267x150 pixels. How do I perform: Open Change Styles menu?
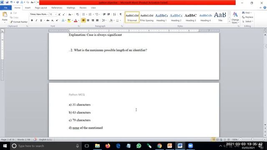coord(235,17)
